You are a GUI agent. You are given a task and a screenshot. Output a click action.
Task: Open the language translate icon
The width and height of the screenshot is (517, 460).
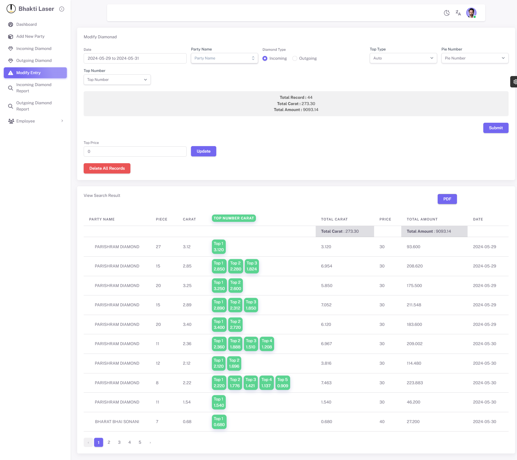(x=458, y=13)
